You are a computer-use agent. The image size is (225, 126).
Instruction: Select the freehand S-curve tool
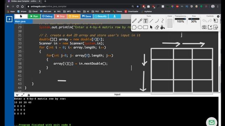[162, 21]
